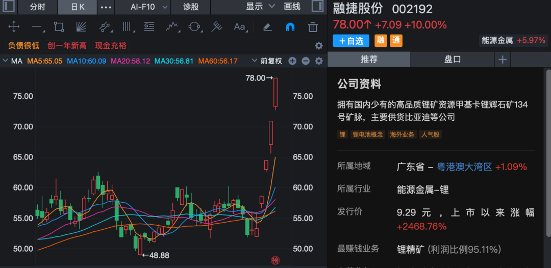
Task: Choose the fan lines drawing tool
Action: [x=81, y=26]
